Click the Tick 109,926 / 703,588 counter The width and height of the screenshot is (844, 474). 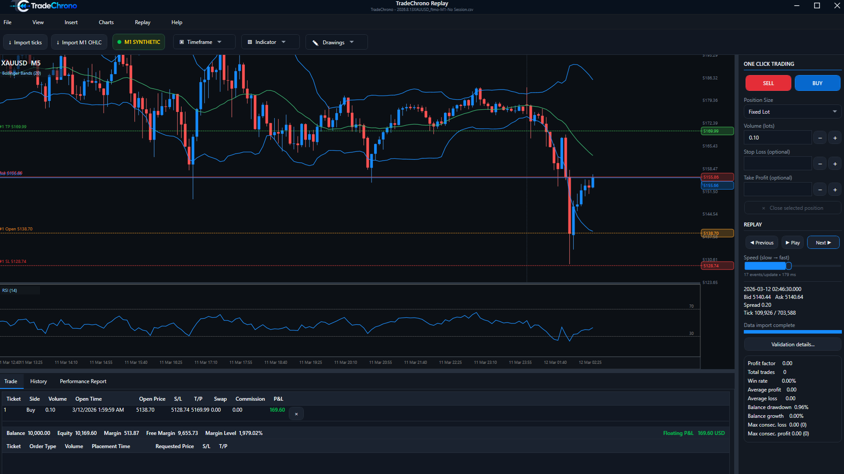tap(769, 313)
